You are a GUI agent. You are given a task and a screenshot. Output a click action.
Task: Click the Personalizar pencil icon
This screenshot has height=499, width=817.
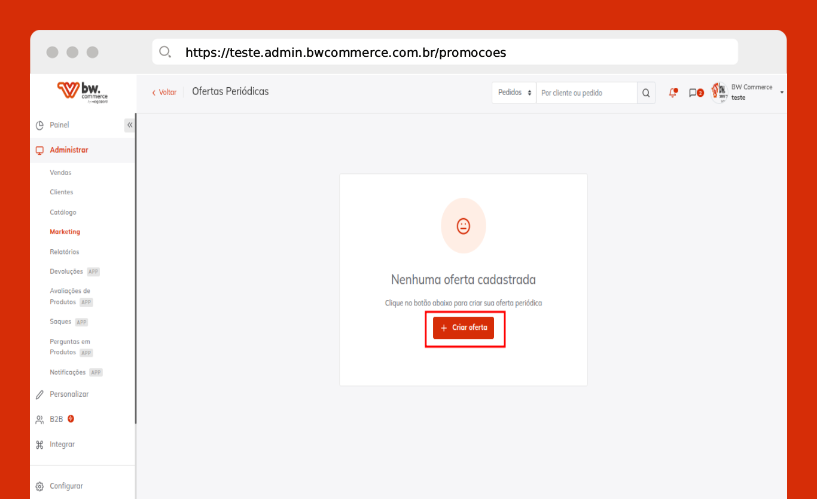[x=40, y=394]
